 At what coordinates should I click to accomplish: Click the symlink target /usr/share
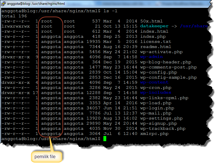pyautogui.click(x=194, y=26)
